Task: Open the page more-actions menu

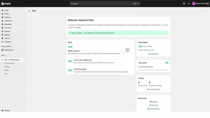Action: (x=207, y=11)
